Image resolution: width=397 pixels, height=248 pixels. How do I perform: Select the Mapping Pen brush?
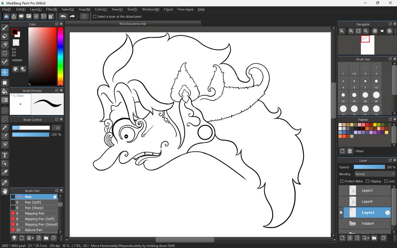click(34, 213)
